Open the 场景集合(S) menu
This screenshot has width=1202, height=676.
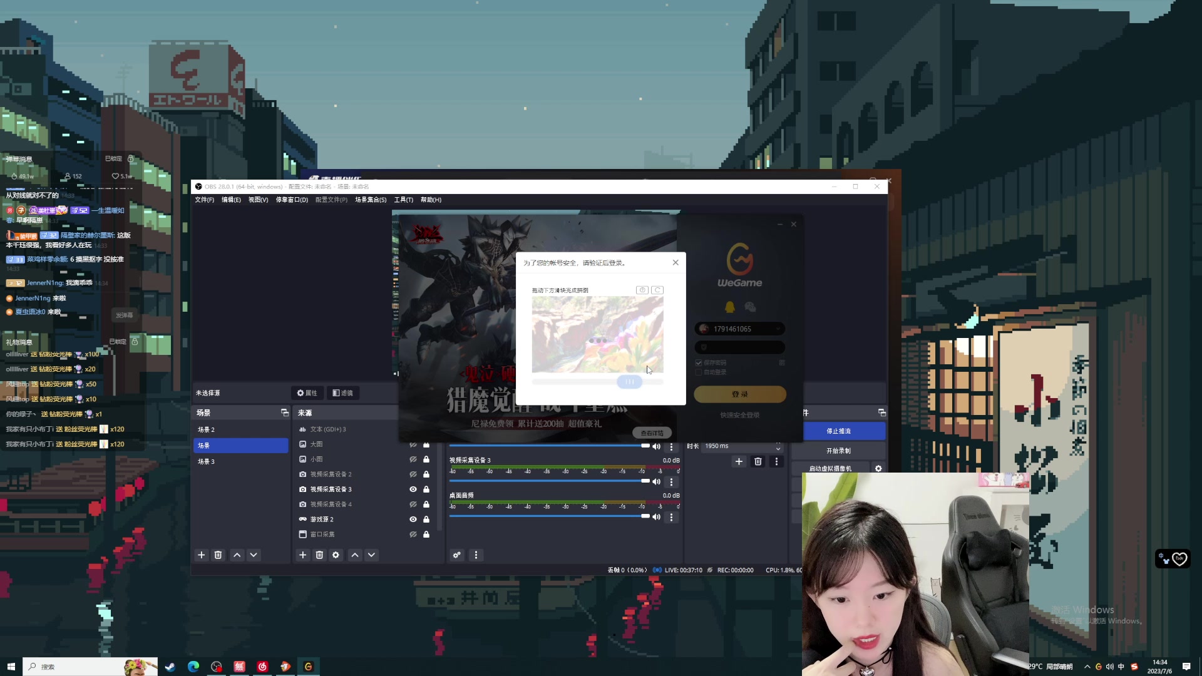pos(371,200)
